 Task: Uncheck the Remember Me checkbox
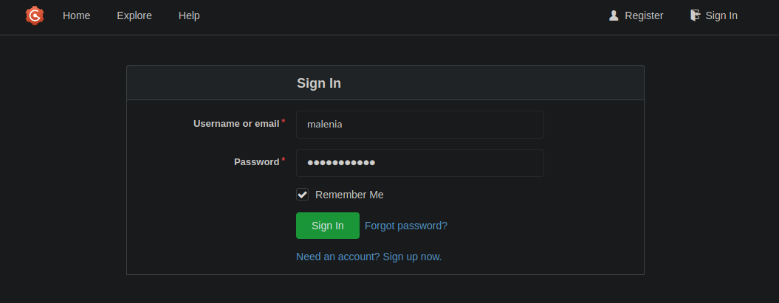[302, 195]
